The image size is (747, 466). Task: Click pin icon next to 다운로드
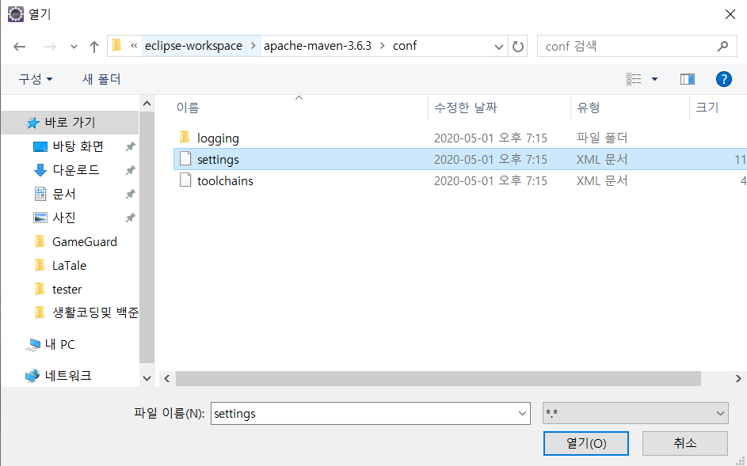point(130,170)
